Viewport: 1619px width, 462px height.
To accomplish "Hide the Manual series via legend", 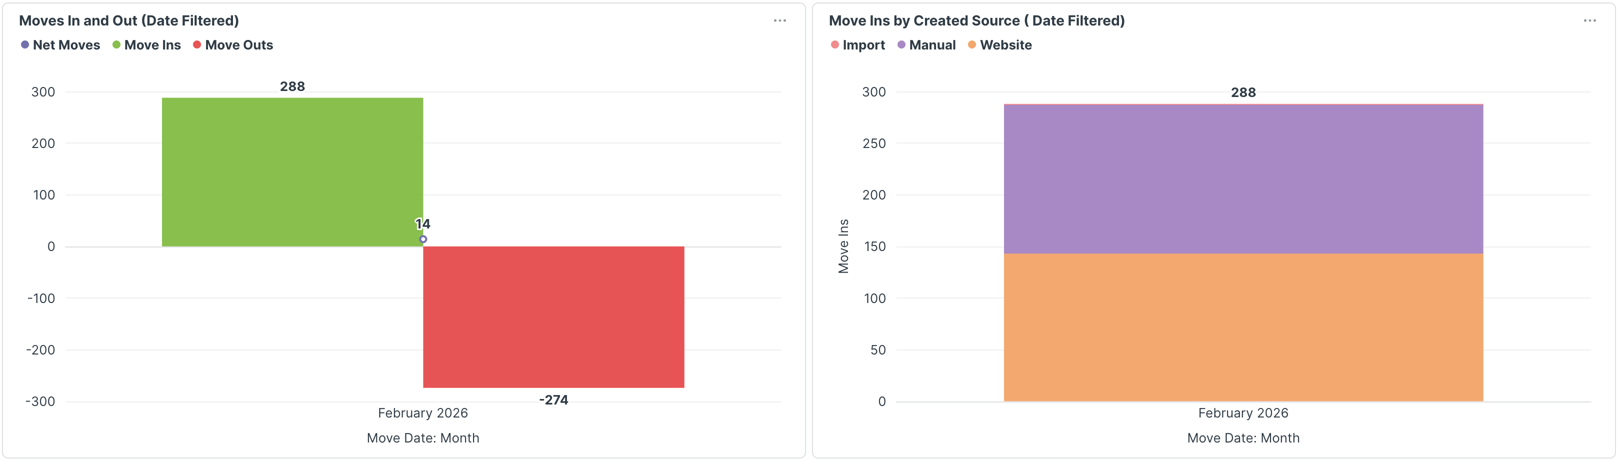I will (926, 45).
